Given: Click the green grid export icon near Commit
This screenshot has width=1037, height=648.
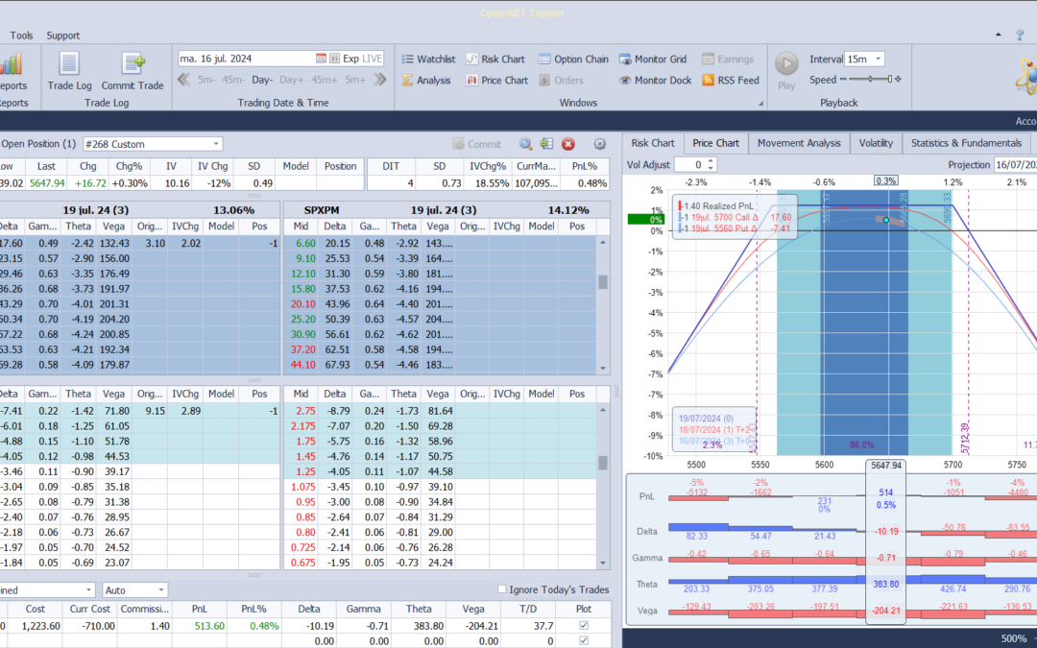Looking at the screenshot, I should pos(546,144).
